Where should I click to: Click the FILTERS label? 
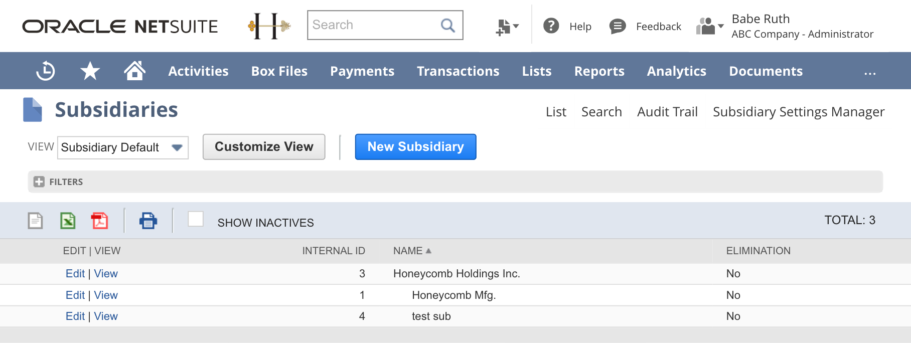tap(66, 182)
